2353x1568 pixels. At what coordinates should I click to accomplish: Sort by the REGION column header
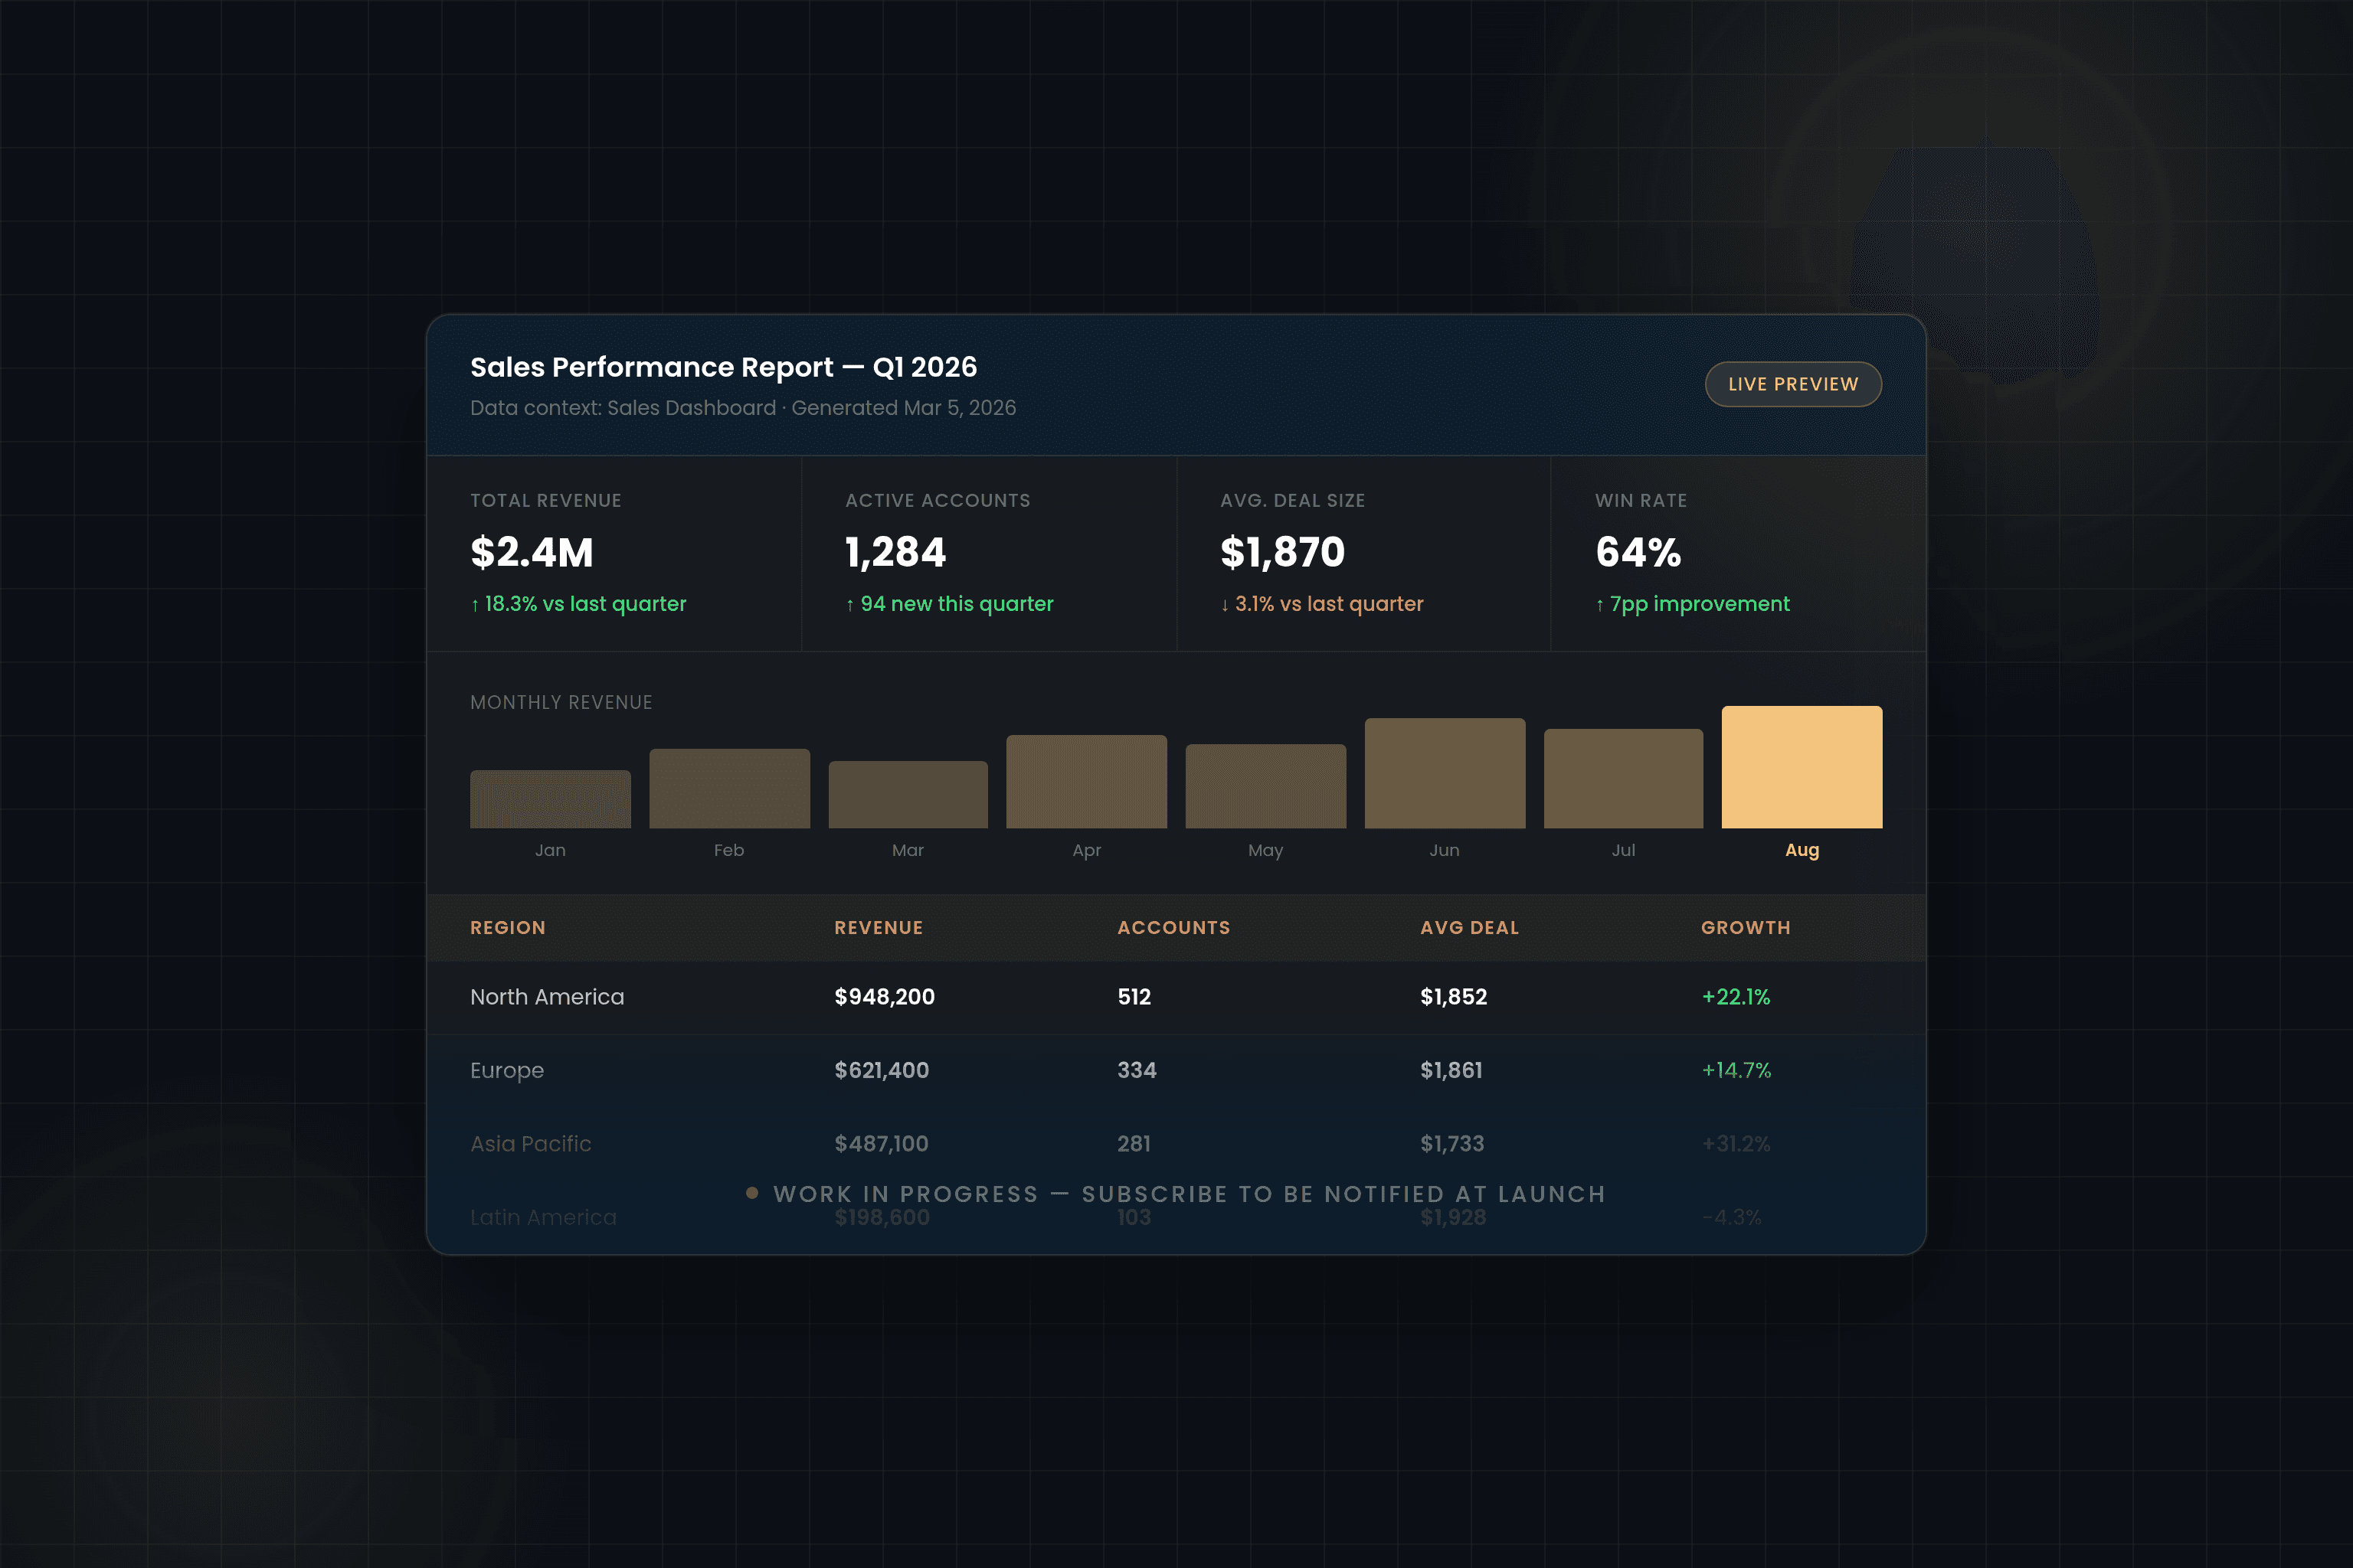[x=509, y=928]
